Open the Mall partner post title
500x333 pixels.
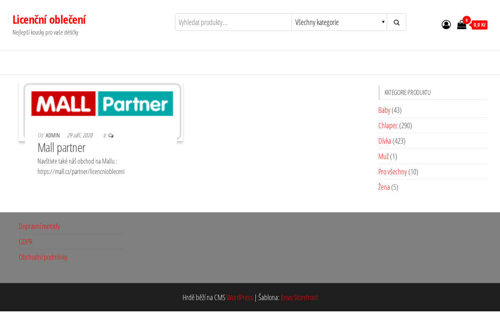[x=61, y=147]
